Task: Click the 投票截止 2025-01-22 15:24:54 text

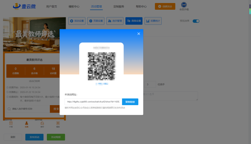Action: click(25, 92)
